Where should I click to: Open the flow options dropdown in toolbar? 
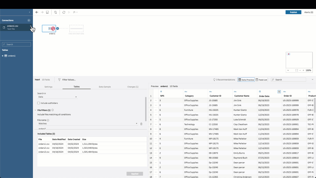(x=75, y=12)
